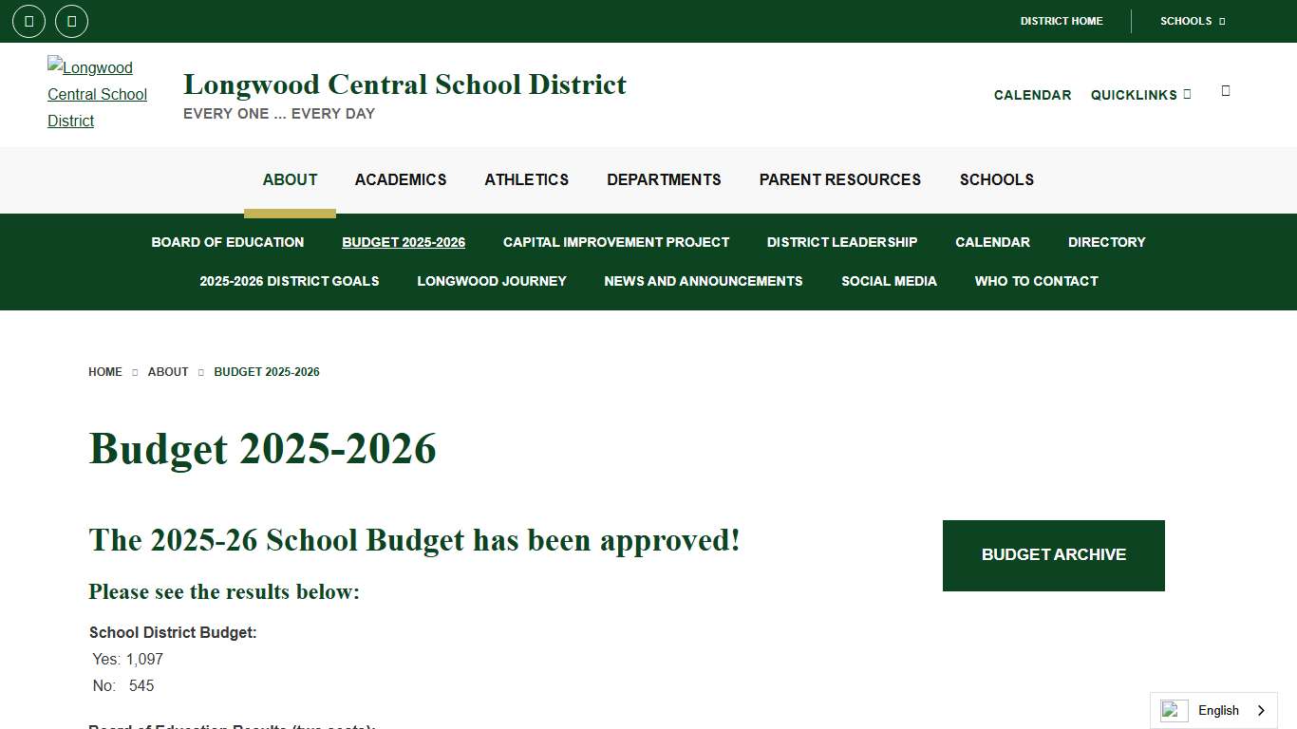Click the LONGWOOD JOURNEY submenu link
The height and width of the screenshot is (729, 1297).
click(491, 281)
